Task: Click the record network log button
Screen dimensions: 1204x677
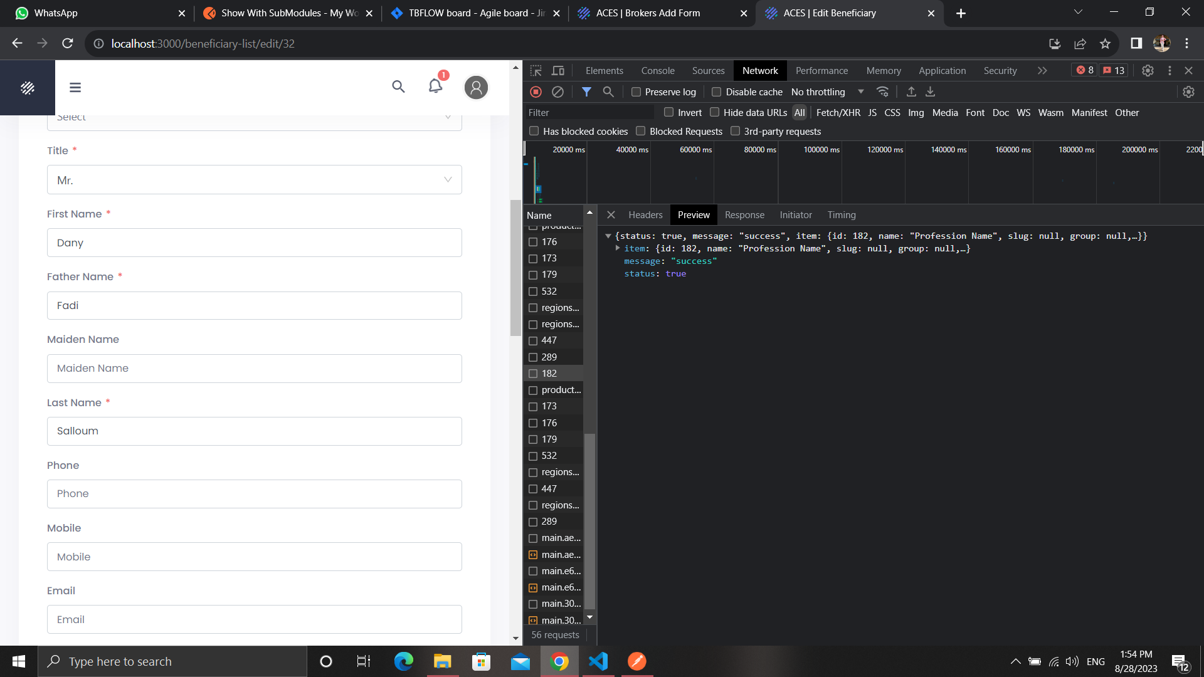Action: point(536,92)
